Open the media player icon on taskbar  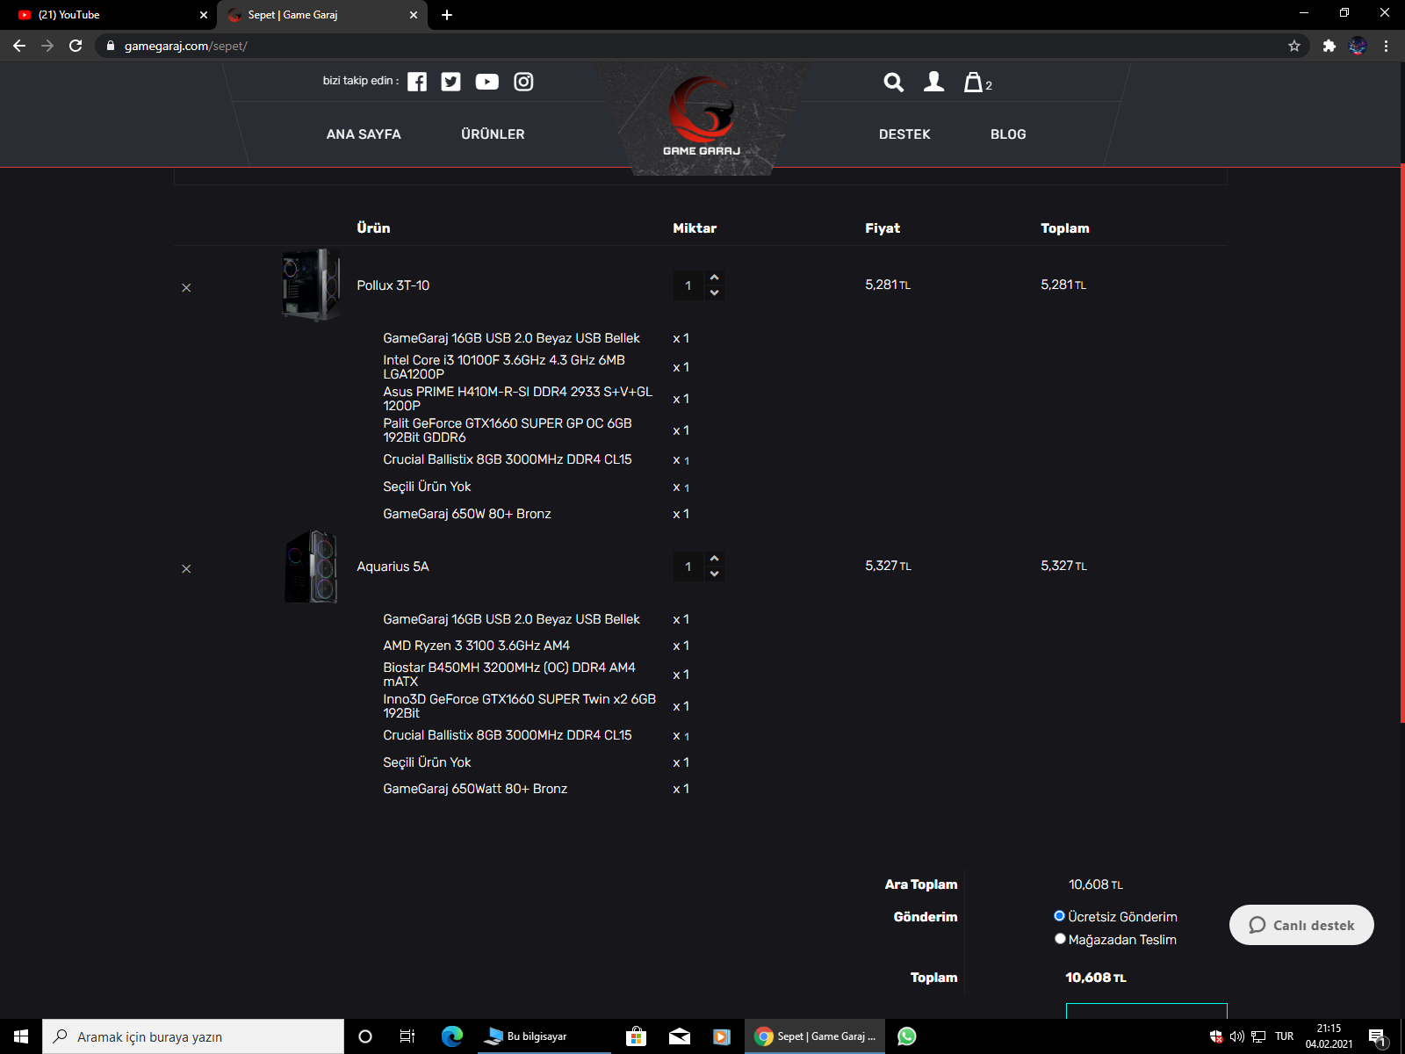click(x=721, y=1036)
